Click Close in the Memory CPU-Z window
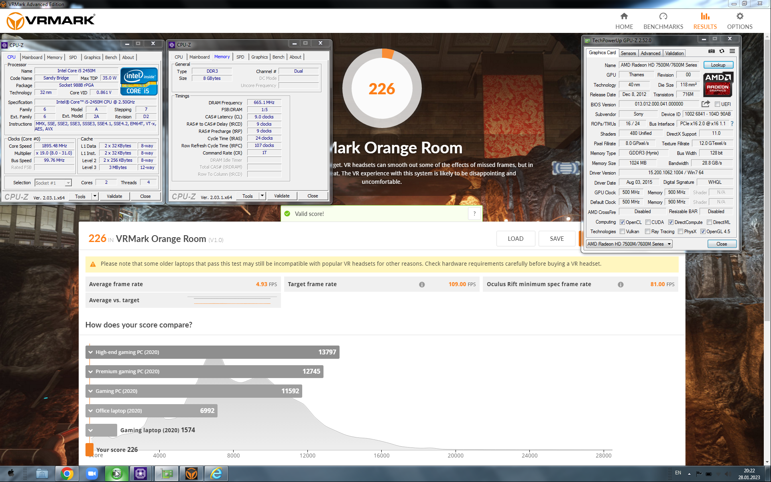Viewport: 771px width, 482px height. [313, 196]
